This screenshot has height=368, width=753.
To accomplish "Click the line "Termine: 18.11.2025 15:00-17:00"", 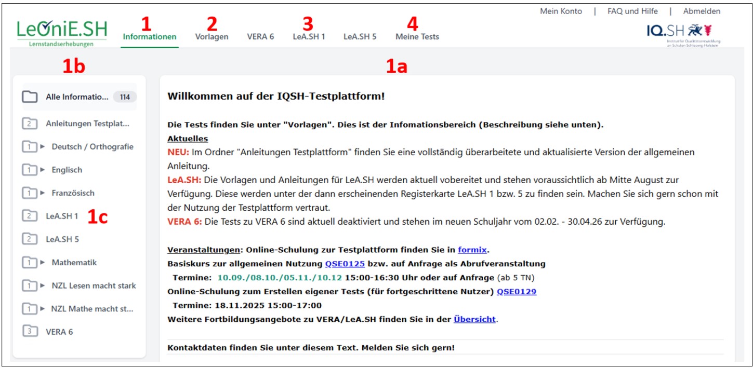I will point(247,305).
